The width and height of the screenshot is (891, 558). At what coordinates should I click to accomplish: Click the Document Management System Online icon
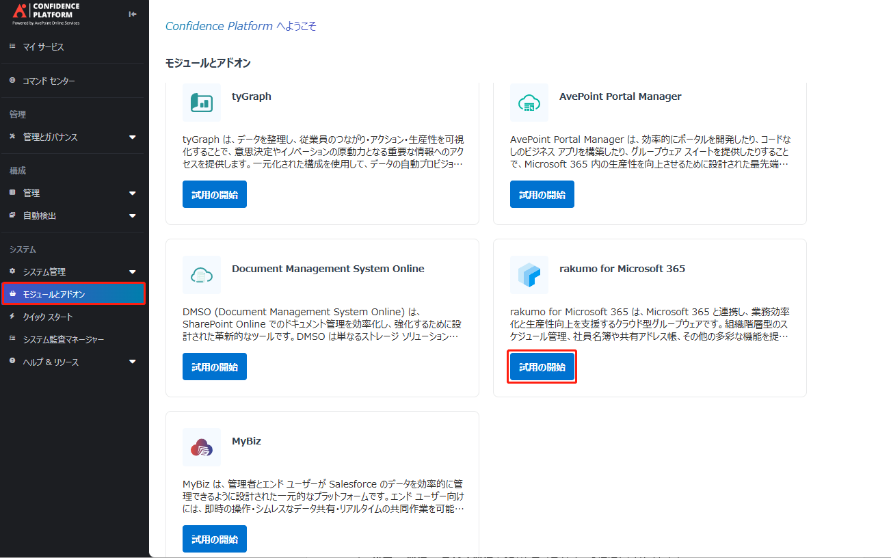click(202, 275)
